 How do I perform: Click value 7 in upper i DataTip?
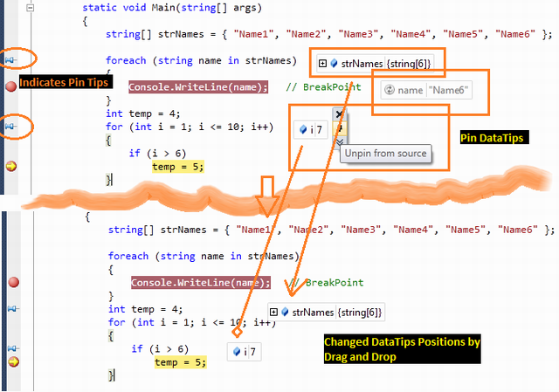pos(319,130)
